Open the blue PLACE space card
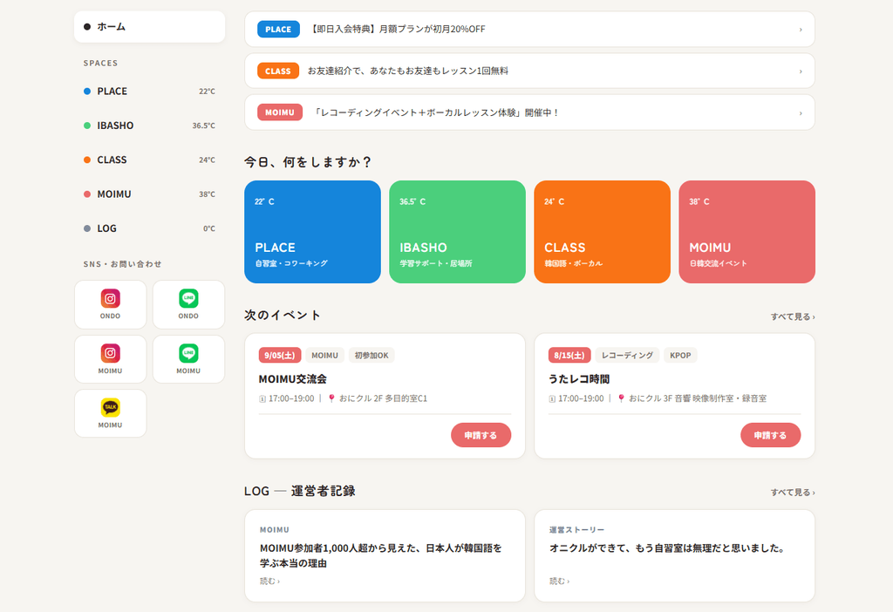The width and height of the screenshot is (893, 612). pyautogui.click(x=312, y=232)
